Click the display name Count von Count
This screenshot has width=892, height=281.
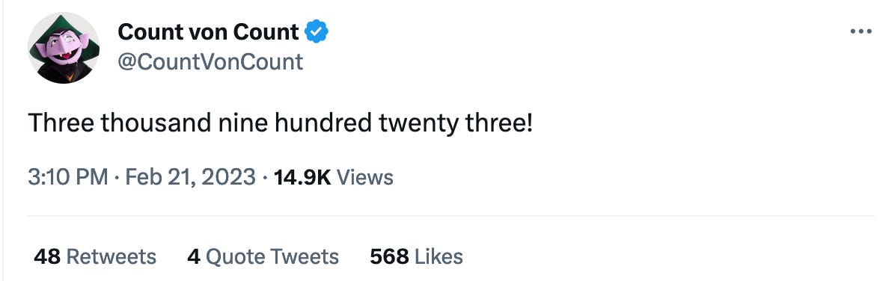pyautogui.click(x=208, y=32)
